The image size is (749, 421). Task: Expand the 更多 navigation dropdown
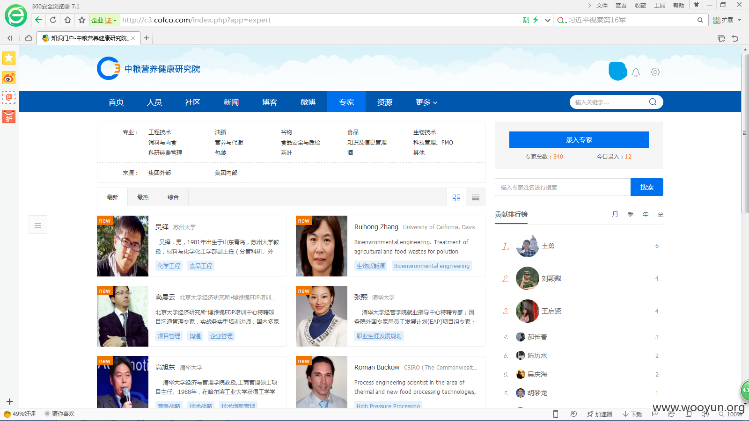pyautogui.click(x=426, y=102)
